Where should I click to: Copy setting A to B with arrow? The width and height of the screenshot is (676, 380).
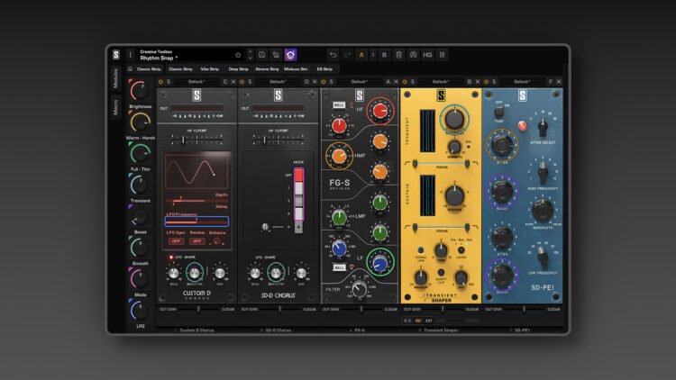click(373, 55)
